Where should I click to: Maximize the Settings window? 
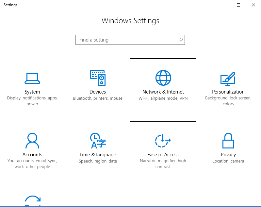238,5
